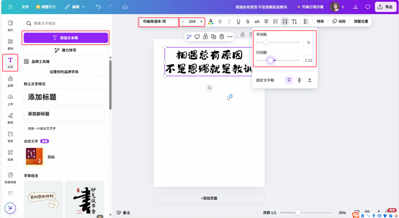399x218 pixels.
Task: Select the middle anchor option under 固定文字框
Action: [299, 80]
